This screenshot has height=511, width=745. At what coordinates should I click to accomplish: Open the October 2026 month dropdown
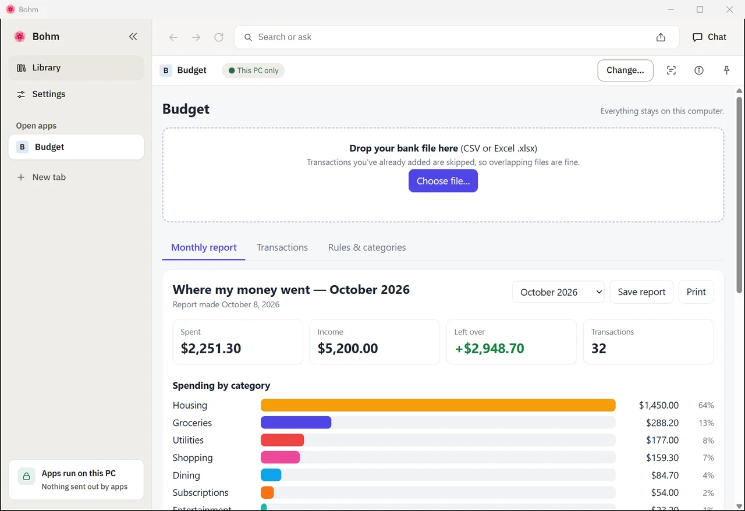559,292
